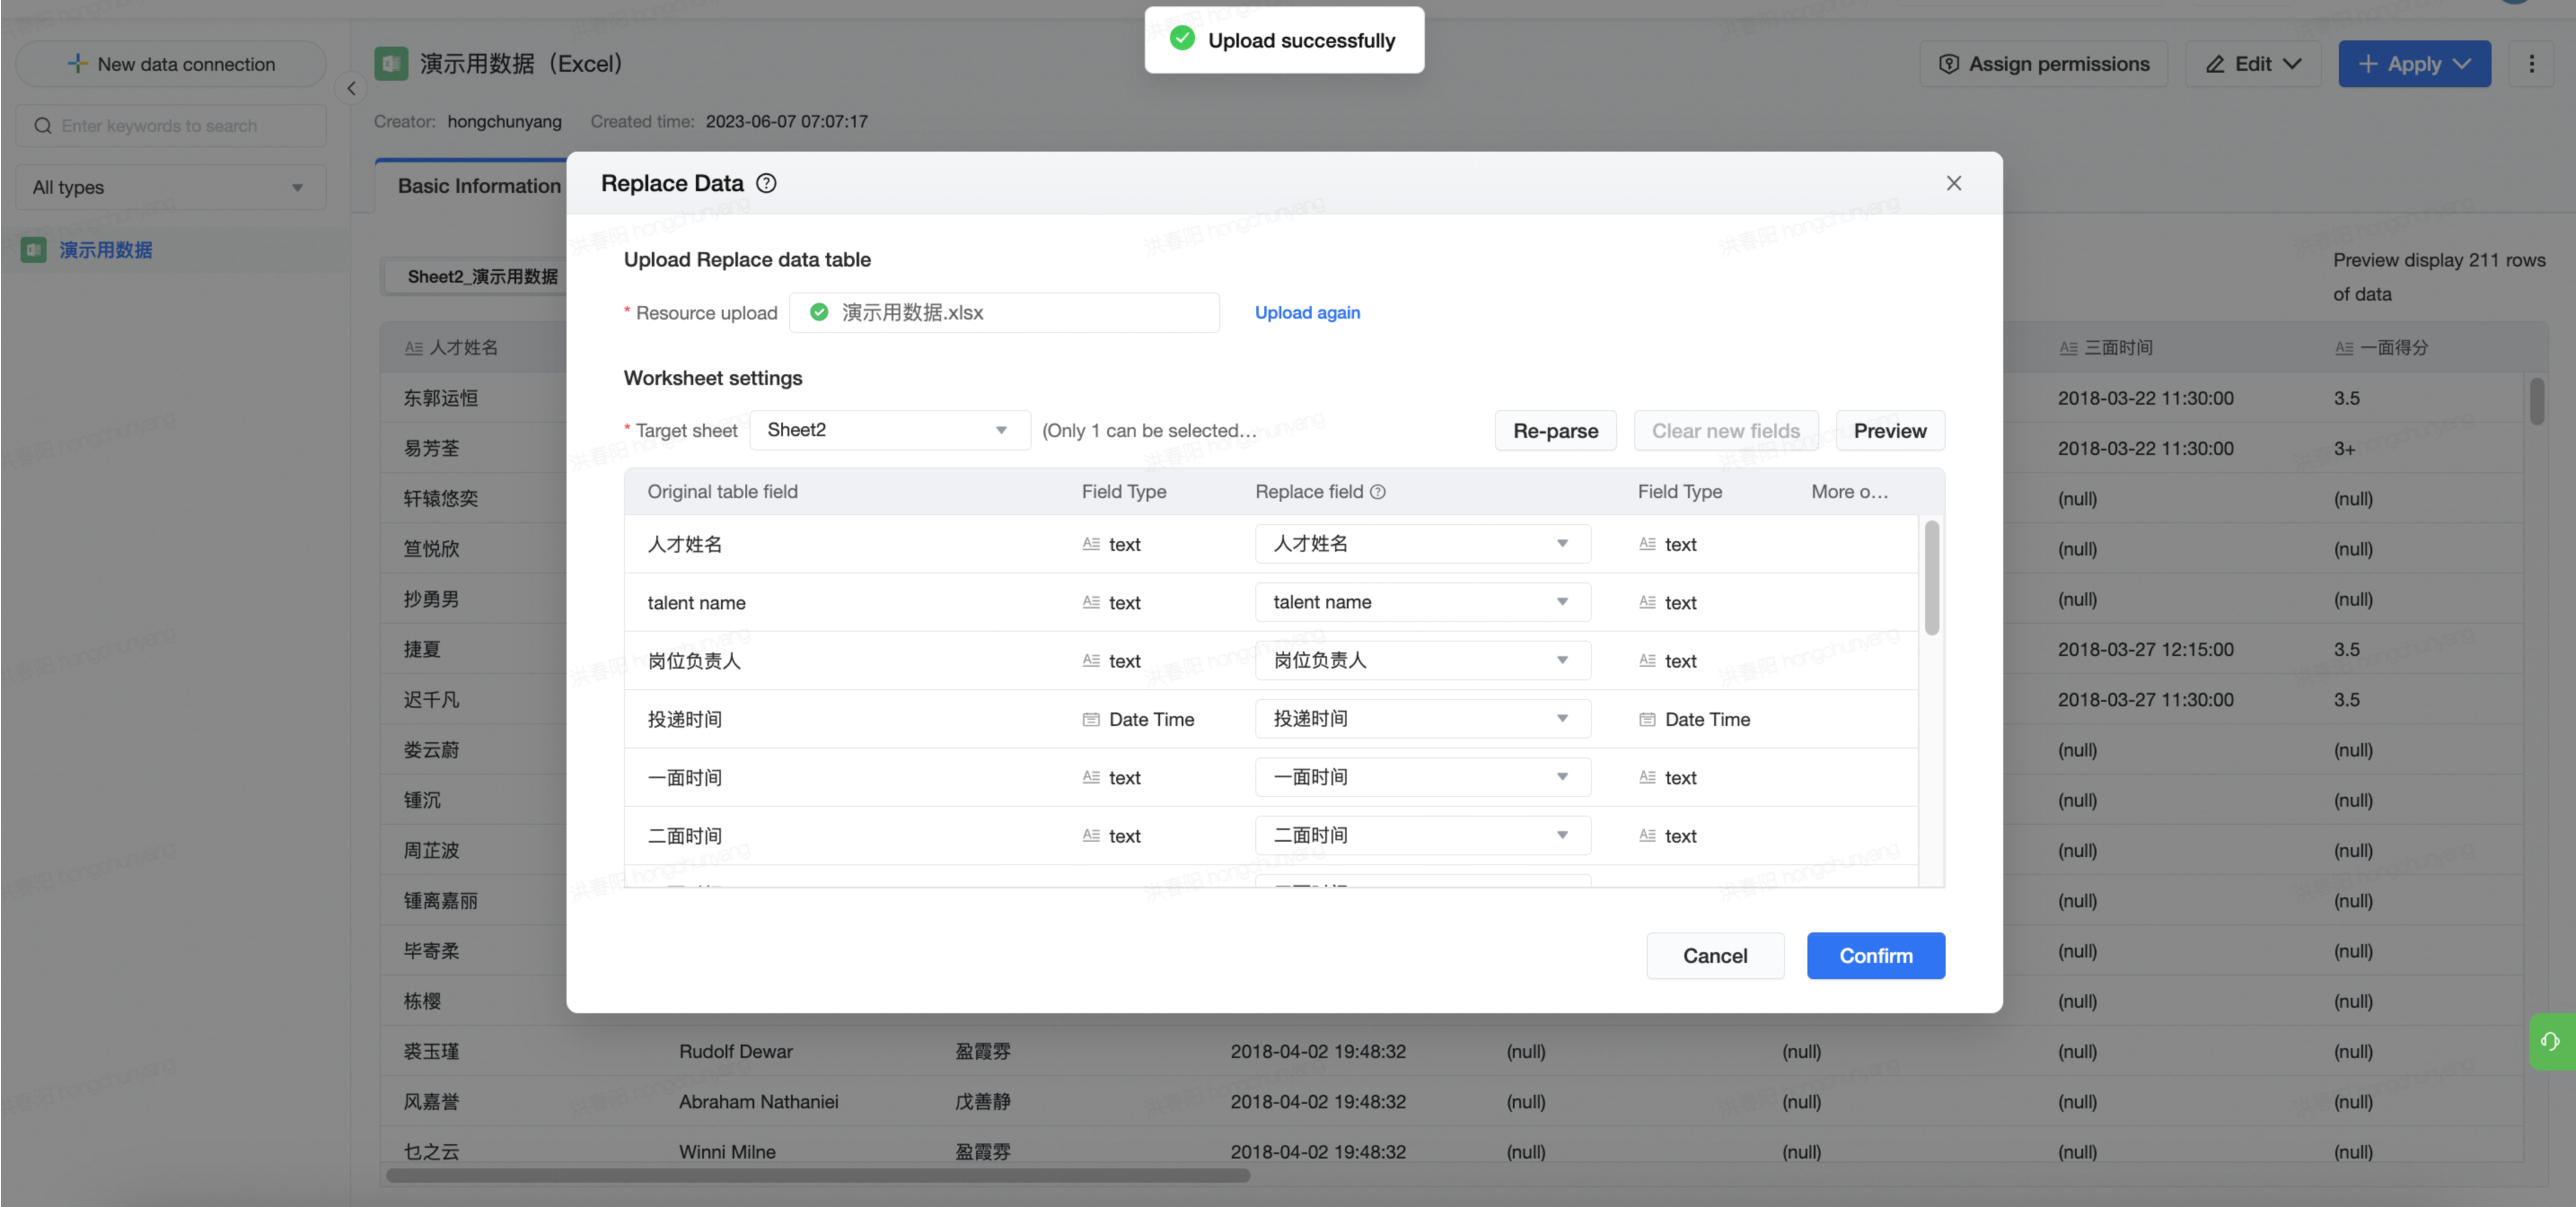Click the Replace Data help question icon
The image size is (2576, 1207).
766,183
